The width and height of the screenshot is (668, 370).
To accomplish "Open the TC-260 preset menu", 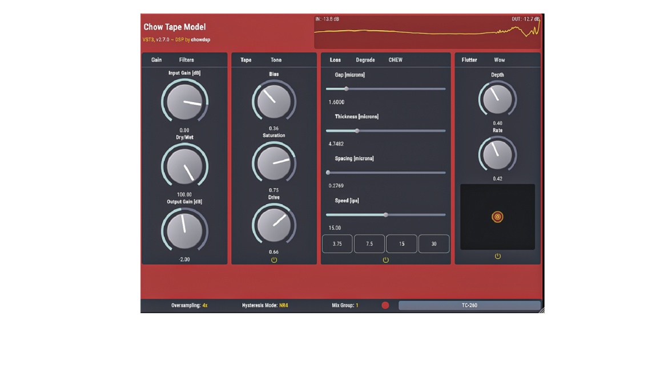I will coord(469,306).
